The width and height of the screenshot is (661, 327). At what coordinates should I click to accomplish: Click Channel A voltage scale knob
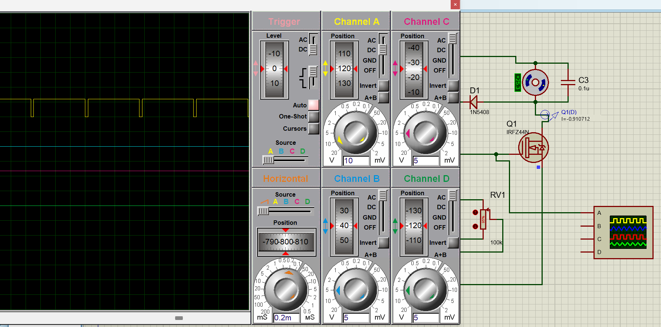coord(355,133)
